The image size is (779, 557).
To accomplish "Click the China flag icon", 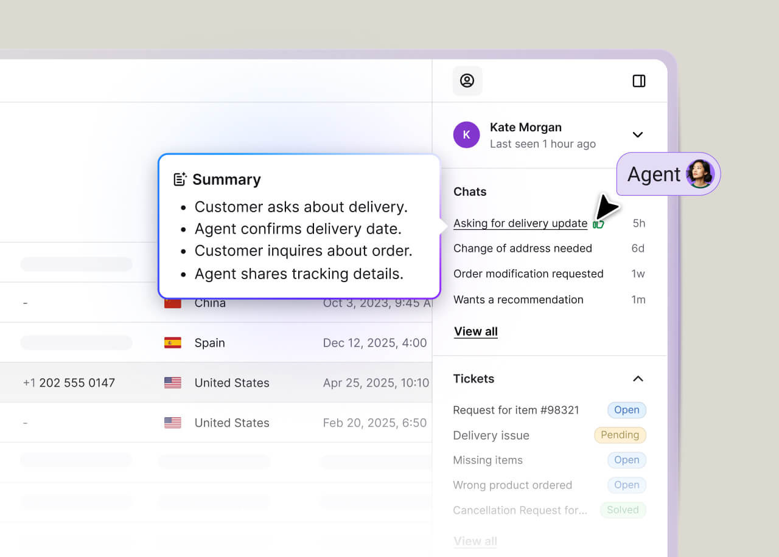I will 173,303.
